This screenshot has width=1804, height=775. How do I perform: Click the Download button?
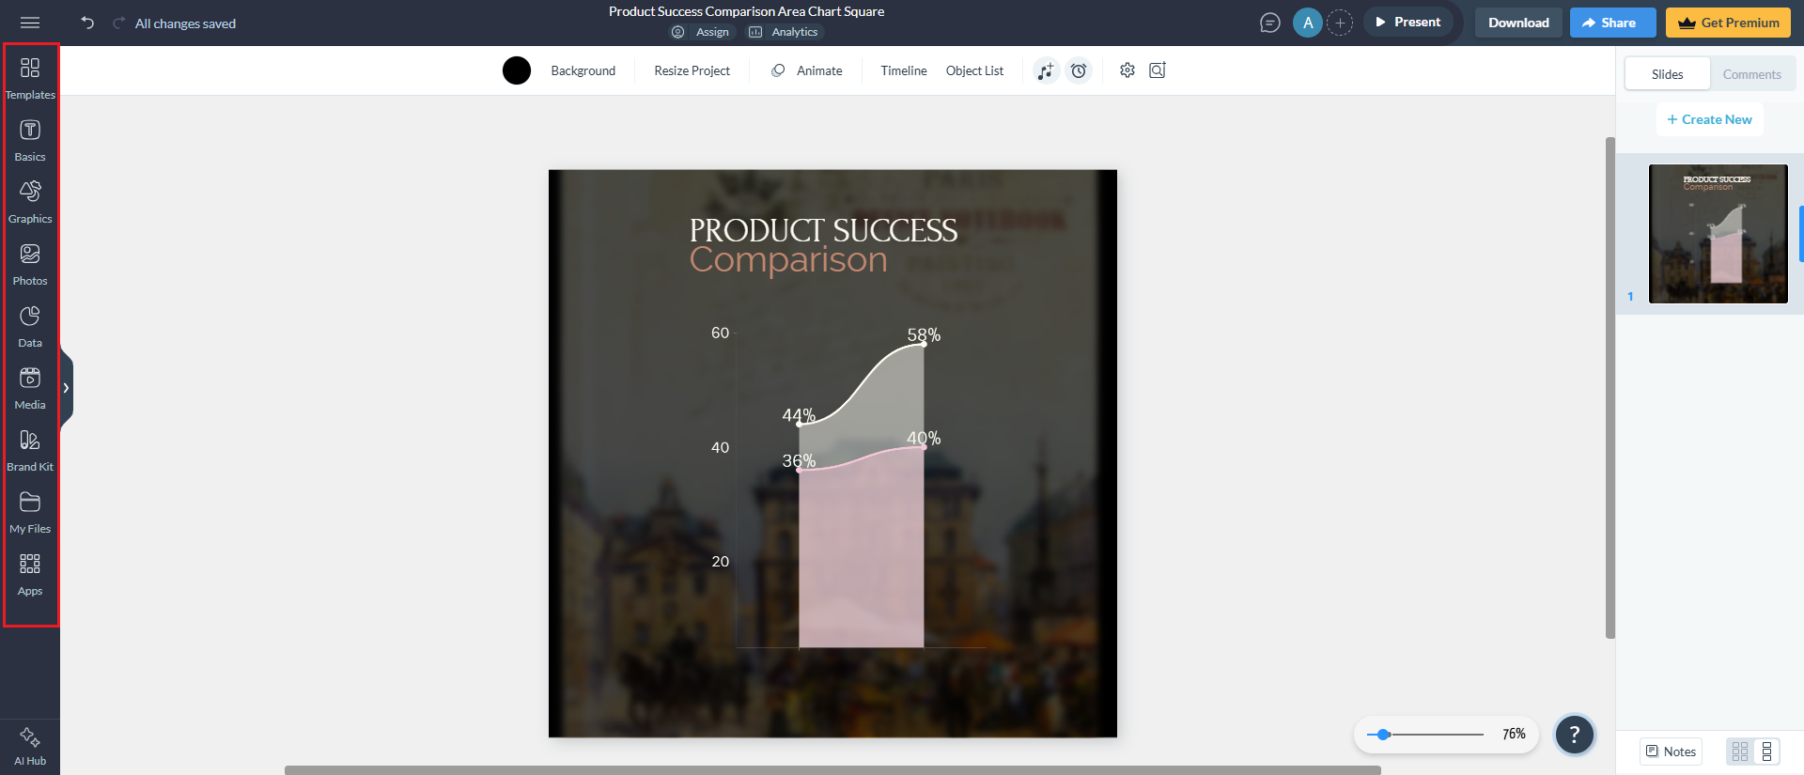(1518, 23)
